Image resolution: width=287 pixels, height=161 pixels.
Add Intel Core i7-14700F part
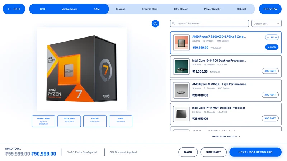coord(270,118)
